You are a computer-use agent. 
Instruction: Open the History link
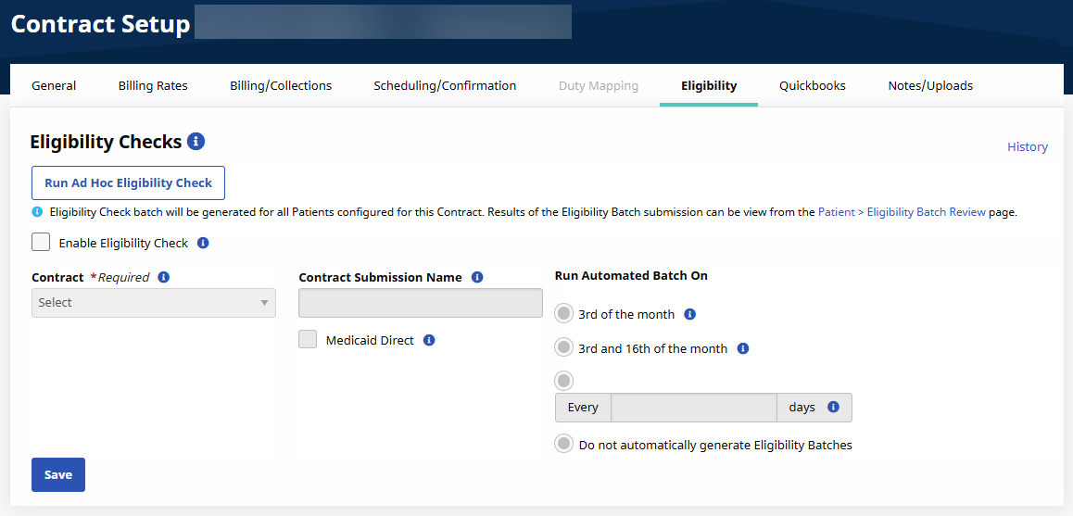coord(1027,147)
